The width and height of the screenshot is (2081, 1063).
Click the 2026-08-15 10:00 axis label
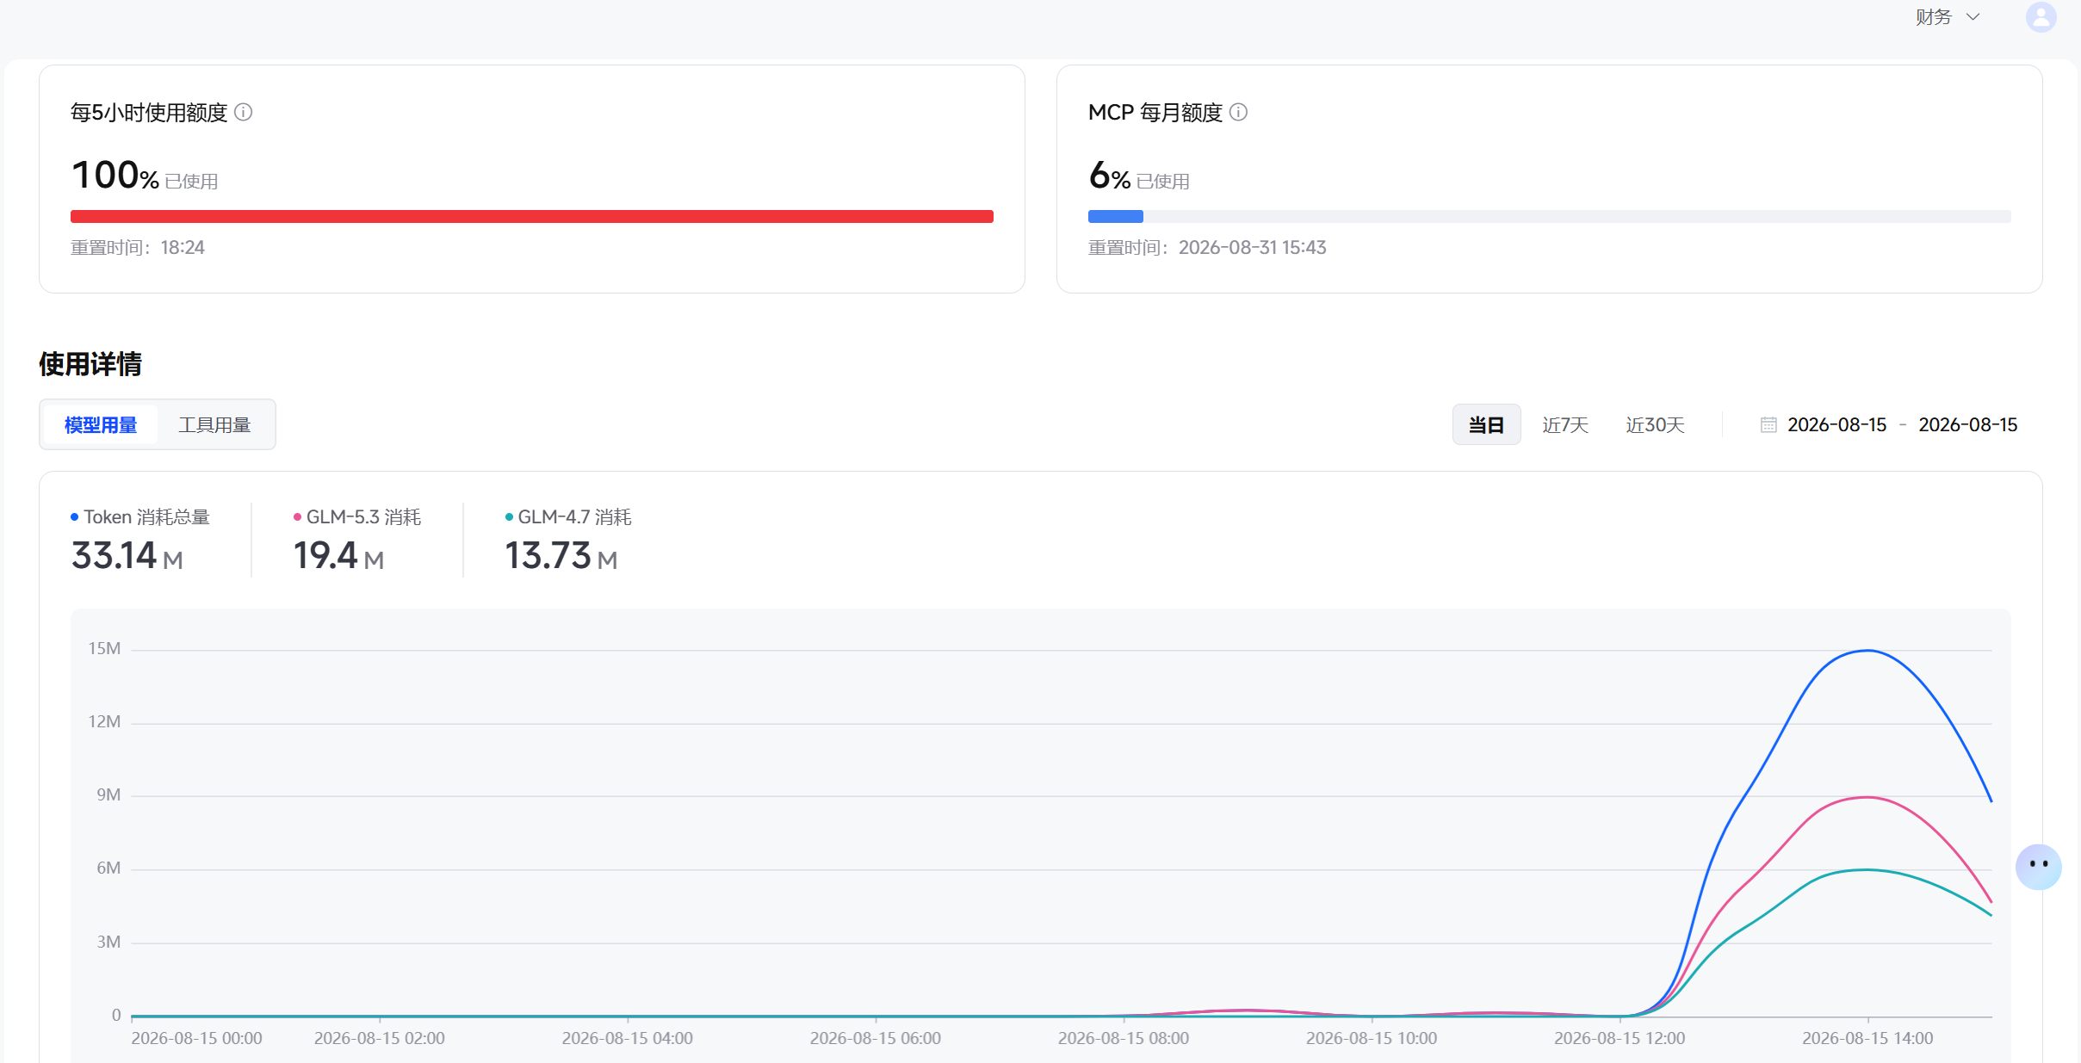1372,1038
